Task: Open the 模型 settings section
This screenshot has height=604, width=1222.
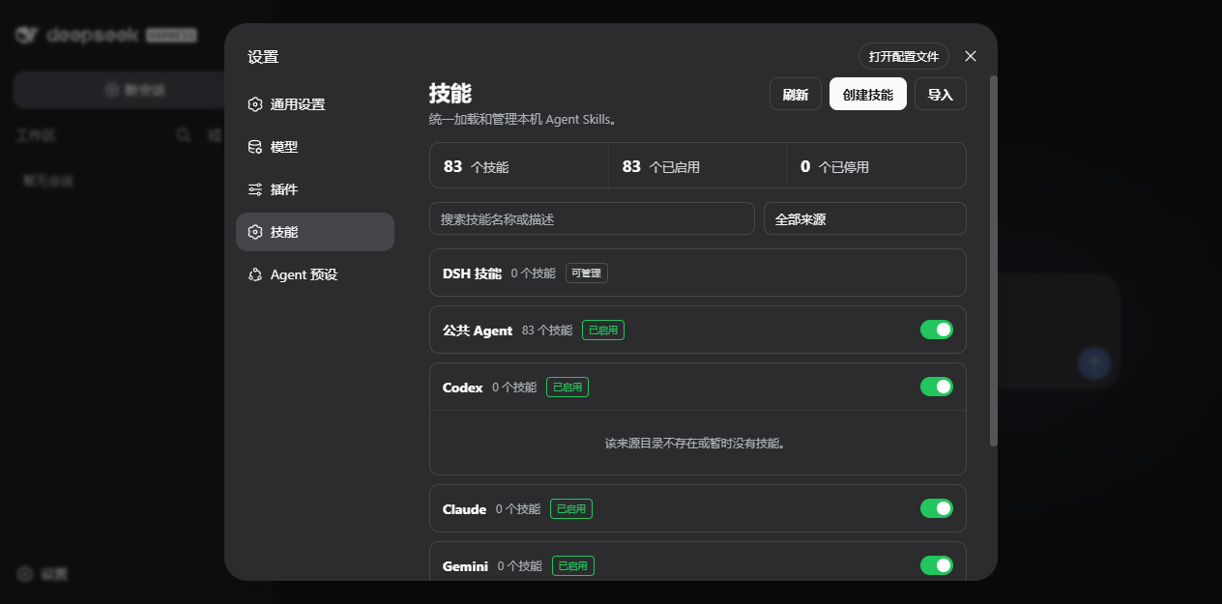Action: coord(315,147)
